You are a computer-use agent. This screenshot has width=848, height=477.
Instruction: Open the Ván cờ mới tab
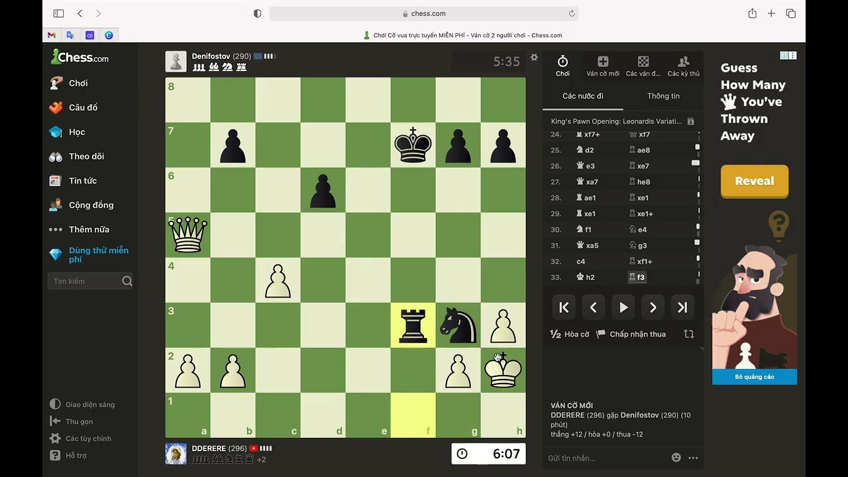click(x=603, y=66)
